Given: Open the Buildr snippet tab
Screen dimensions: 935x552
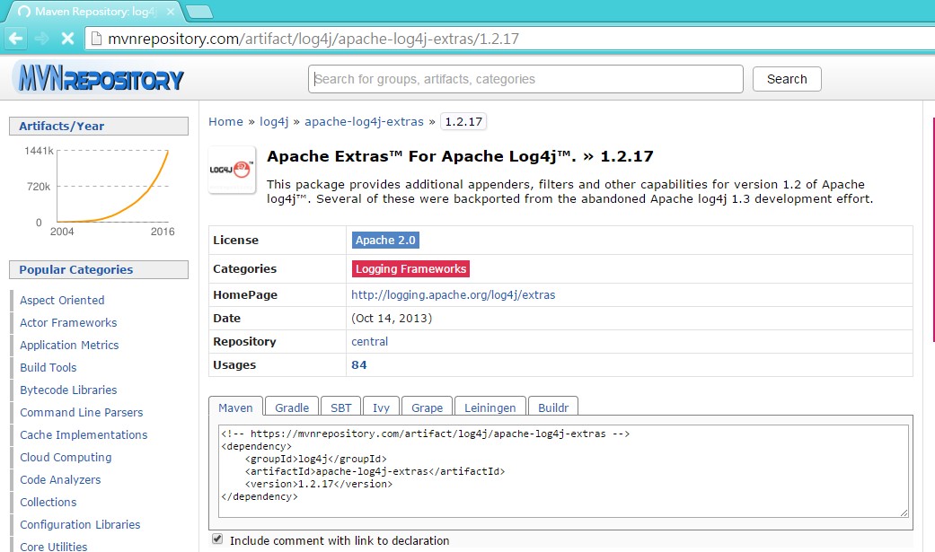Looking at the screenshot, I should click(x=553, y=407).
